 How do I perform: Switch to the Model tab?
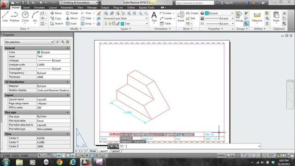93,151
